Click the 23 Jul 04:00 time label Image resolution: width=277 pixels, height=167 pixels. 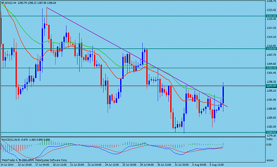(94, 165)
